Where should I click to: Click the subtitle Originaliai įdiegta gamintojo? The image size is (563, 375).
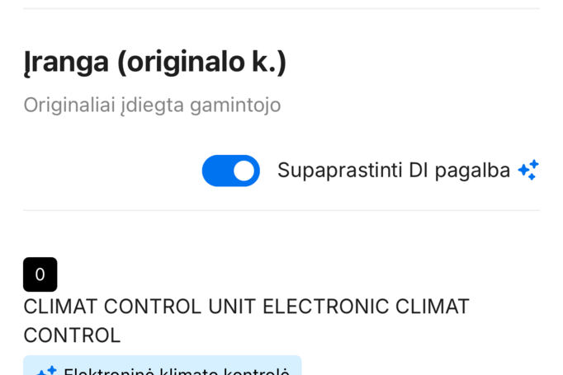[152, 105]
